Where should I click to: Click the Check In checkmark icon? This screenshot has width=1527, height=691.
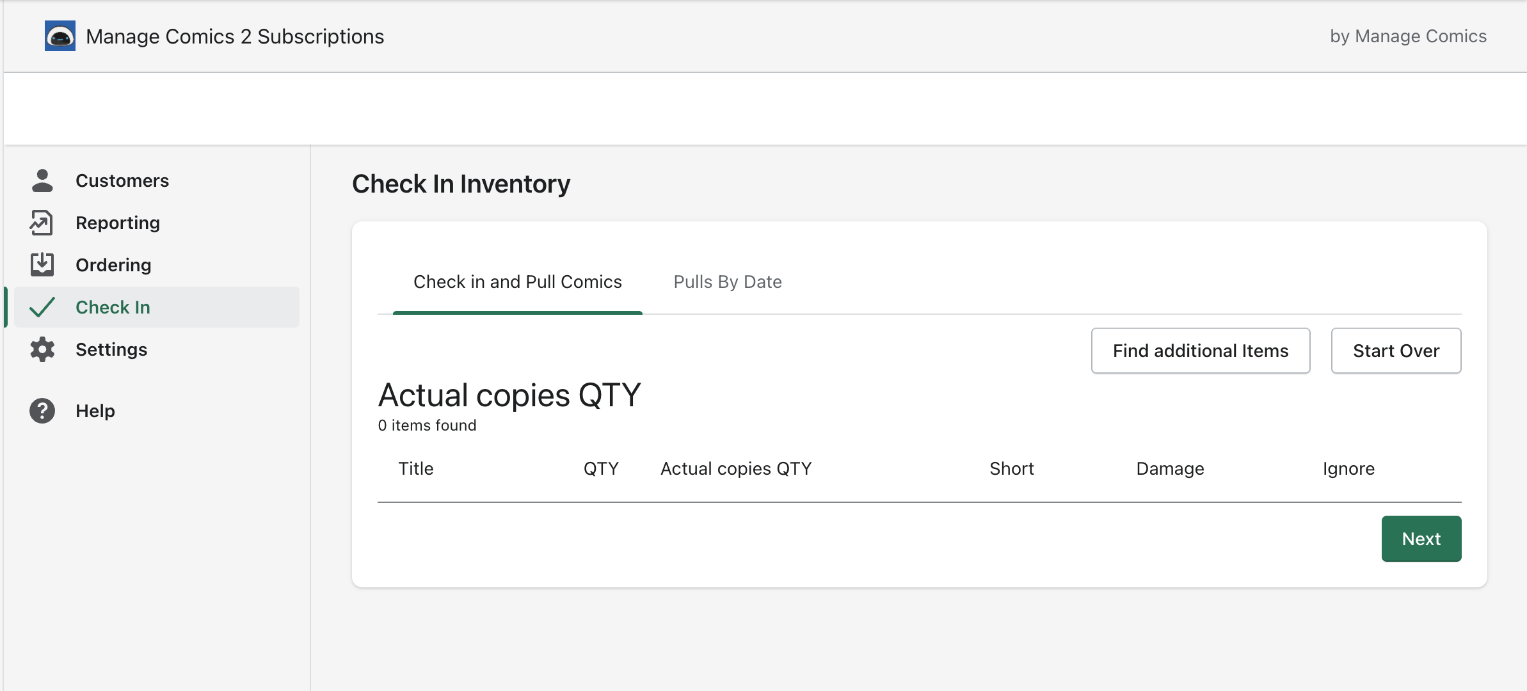coord(42,307)
